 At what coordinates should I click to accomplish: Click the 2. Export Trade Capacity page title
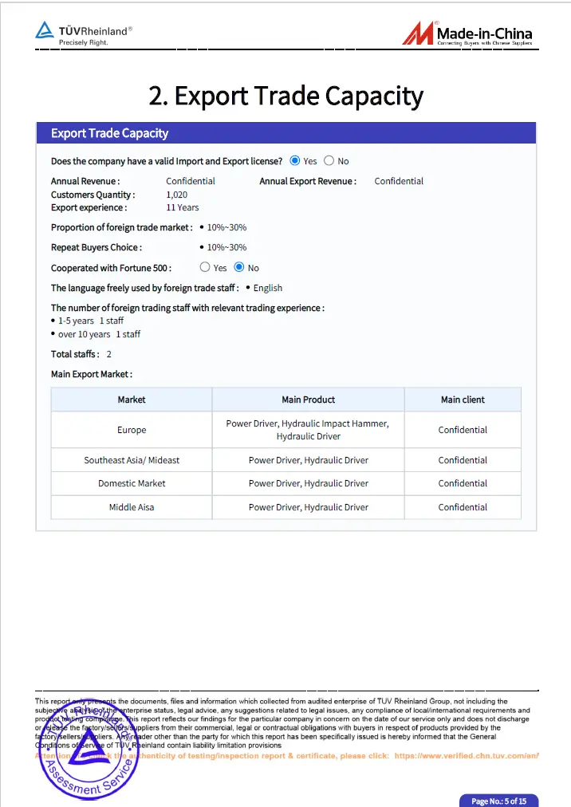(285, 96)
